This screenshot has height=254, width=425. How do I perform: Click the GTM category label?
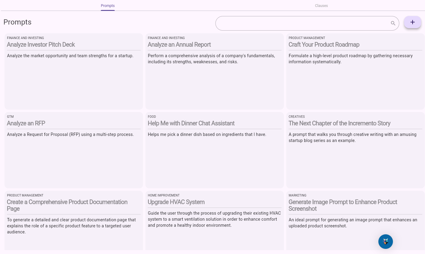[10, 117]
